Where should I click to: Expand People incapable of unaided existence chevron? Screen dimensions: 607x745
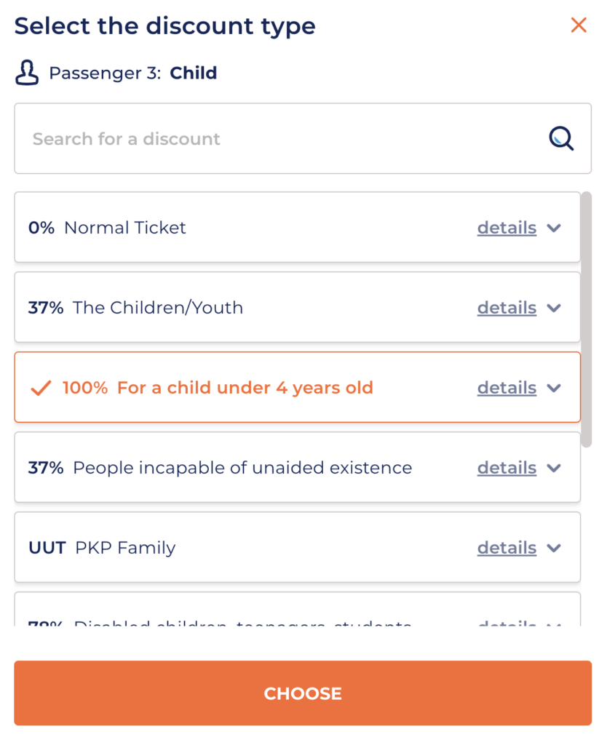[554, 468]
